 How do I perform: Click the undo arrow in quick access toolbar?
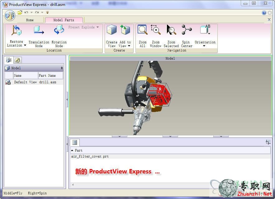[26, 12]
